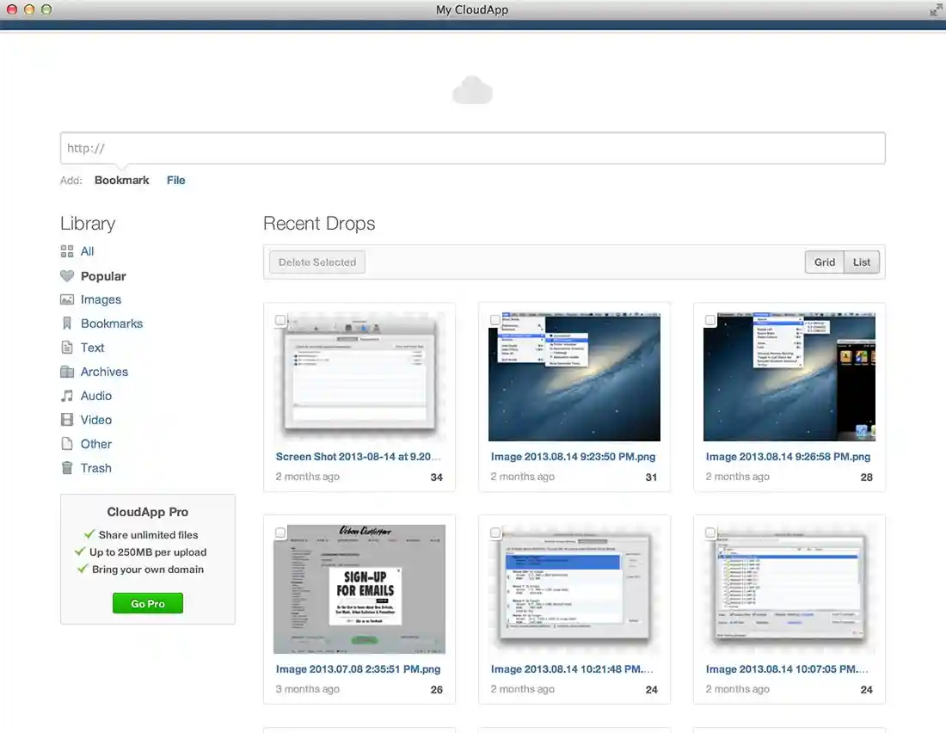The image size is (946, 733).
Task: Select the Bookmark add option
Action: coord(121,180)
